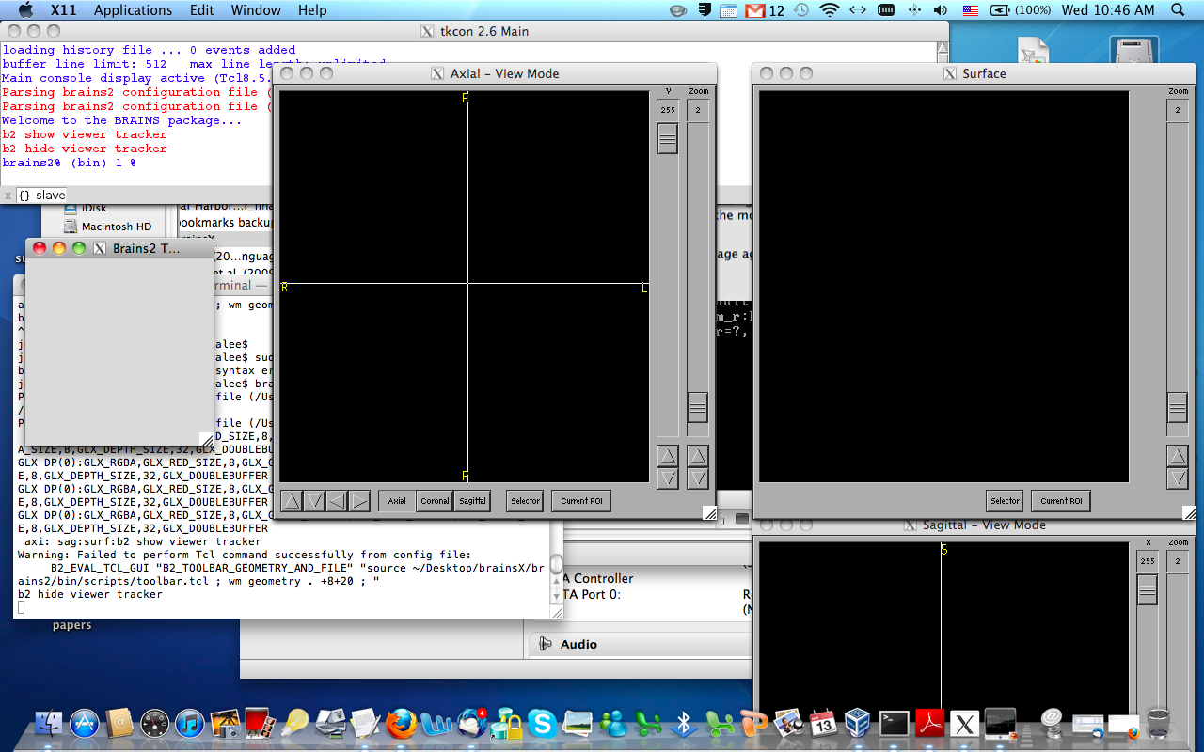1204x752 pixels.
Task: Open Firefox from the dock
Action: [x=402, y=723]
